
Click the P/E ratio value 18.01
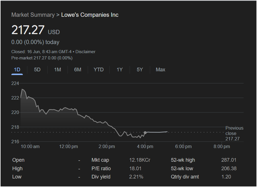(135, 169)
